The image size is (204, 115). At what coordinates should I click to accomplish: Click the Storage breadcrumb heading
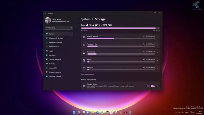100,19
